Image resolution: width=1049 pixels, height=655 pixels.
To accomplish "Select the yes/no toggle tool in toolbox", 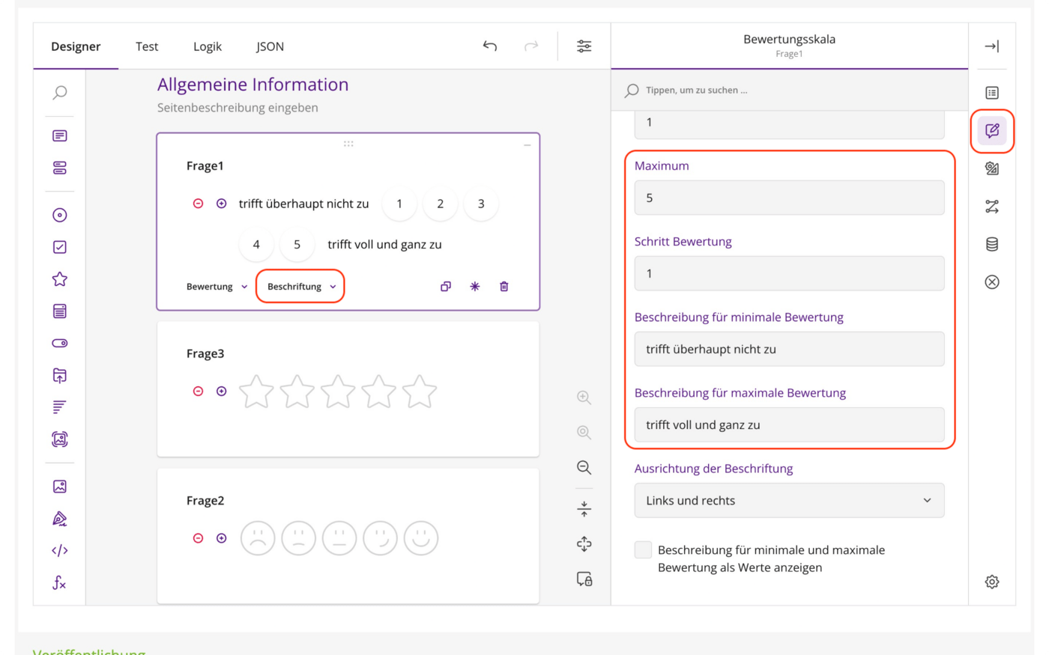I will click(x=60, y=343).
